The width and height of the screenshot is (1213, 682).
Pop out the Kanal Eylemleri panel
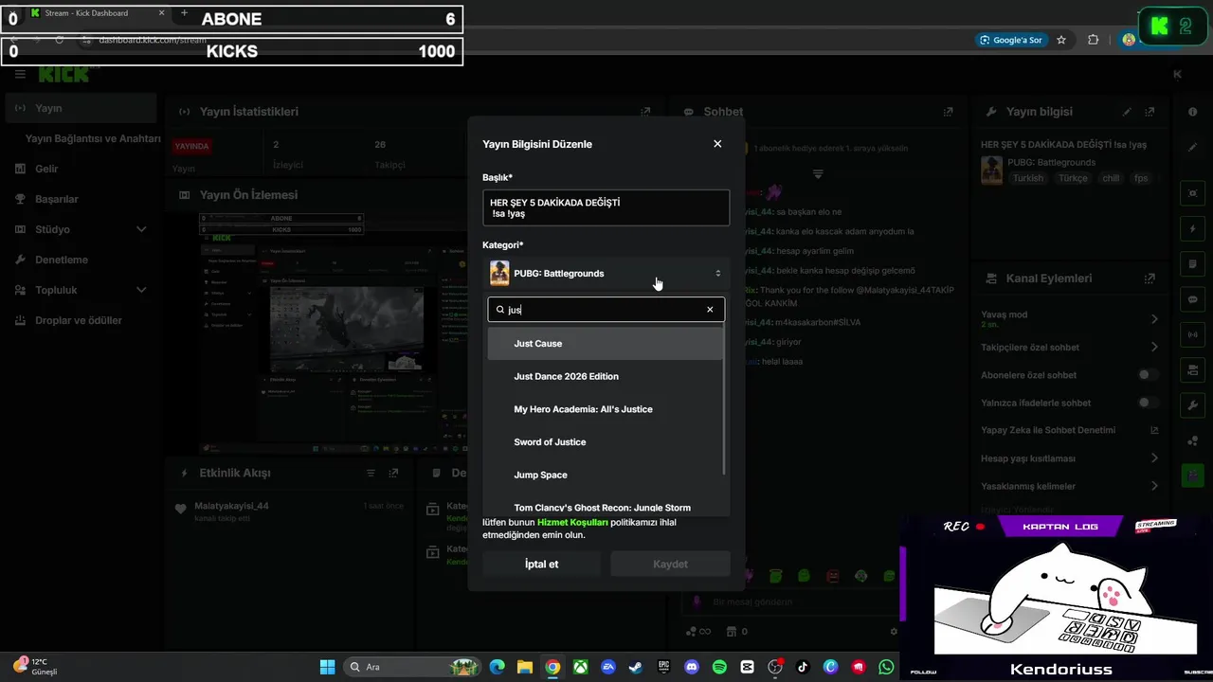(1150, 278)
